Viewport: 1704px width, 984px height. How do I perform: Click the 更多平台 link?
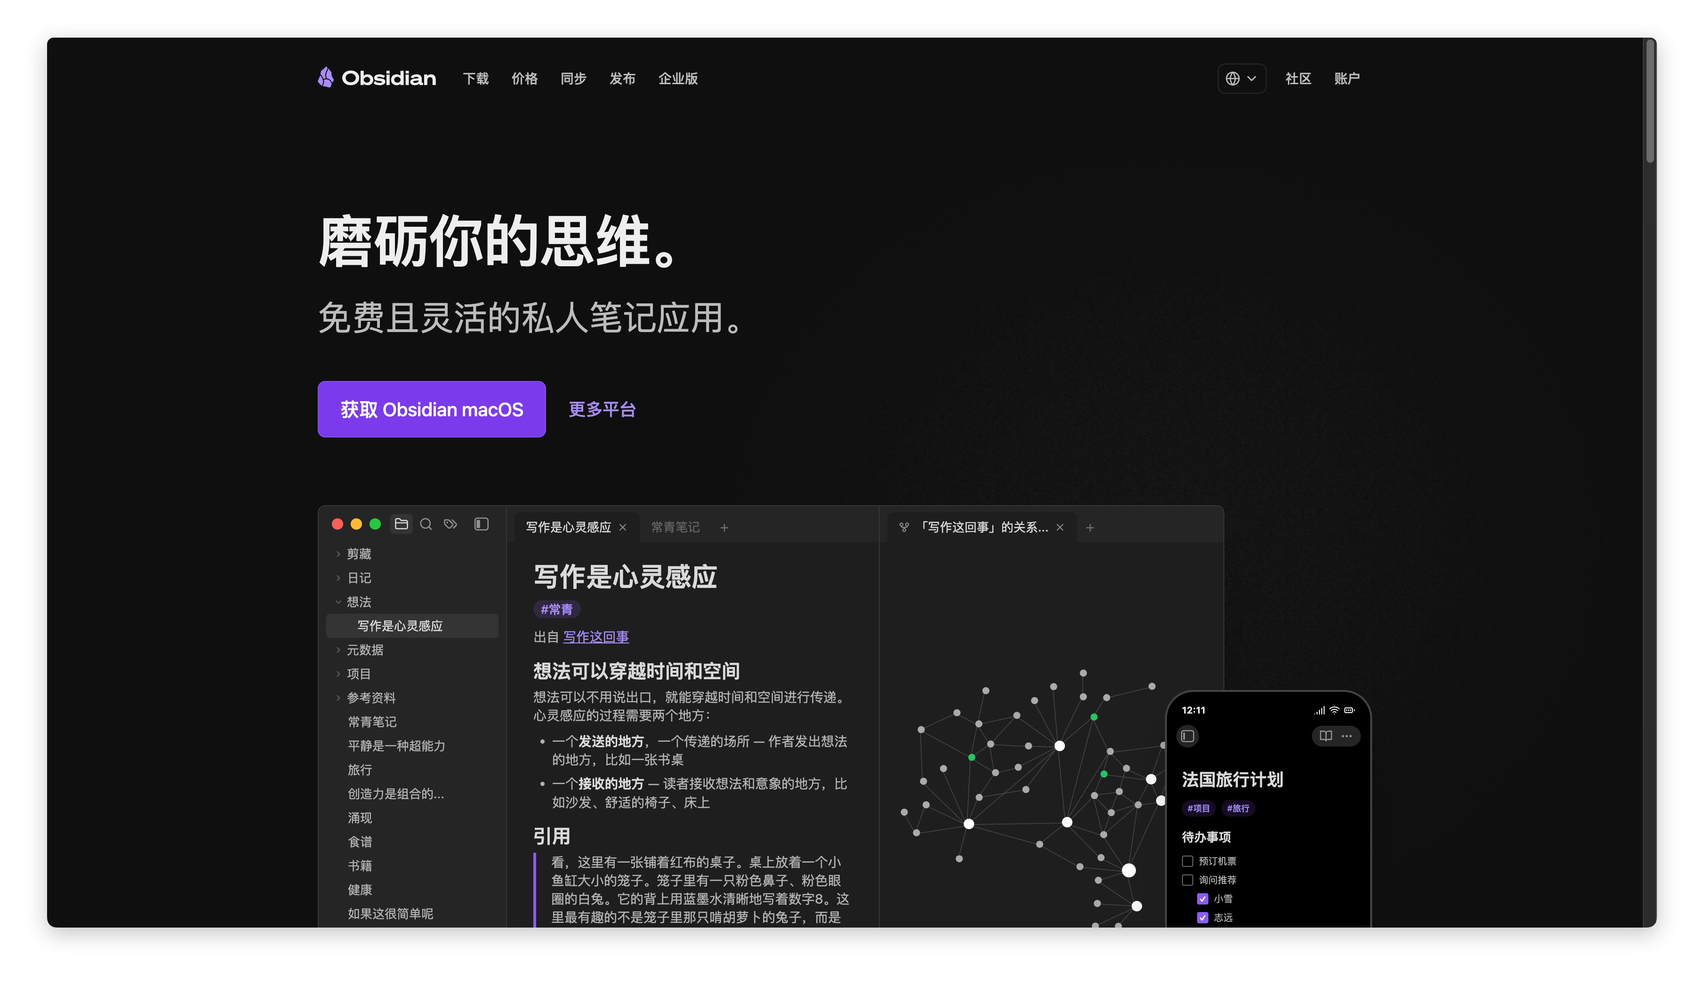coord(602,409)
